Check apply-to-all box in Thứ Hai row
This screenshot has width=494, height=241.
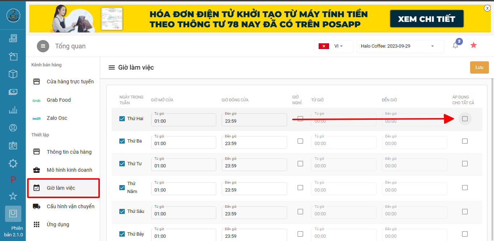point(465,119)
